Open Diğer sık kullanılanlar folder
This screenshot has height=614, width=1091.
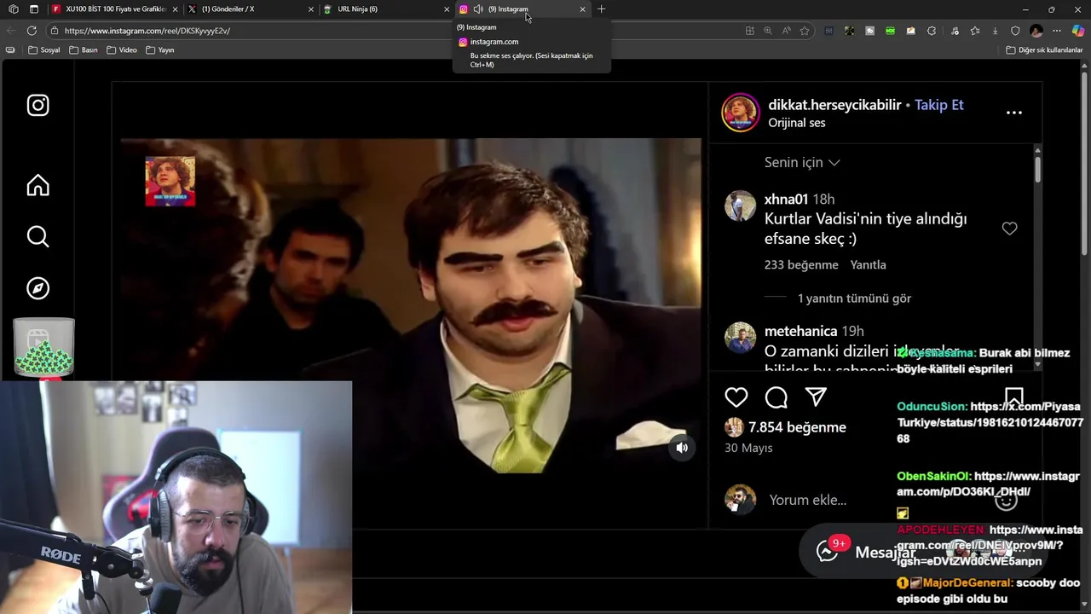[1044, 50]
